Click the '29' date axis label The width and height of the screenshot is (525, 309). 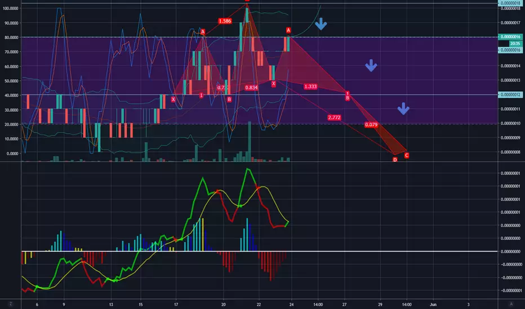(380, 305)
